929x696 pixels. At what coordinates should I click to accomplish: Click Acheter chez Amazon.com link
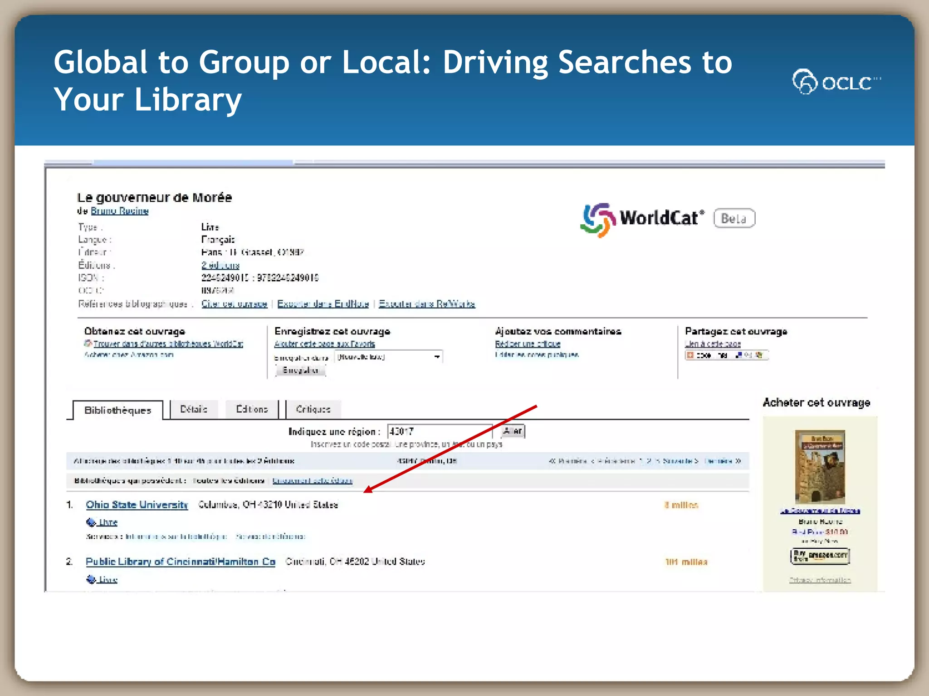coord(129,355)
